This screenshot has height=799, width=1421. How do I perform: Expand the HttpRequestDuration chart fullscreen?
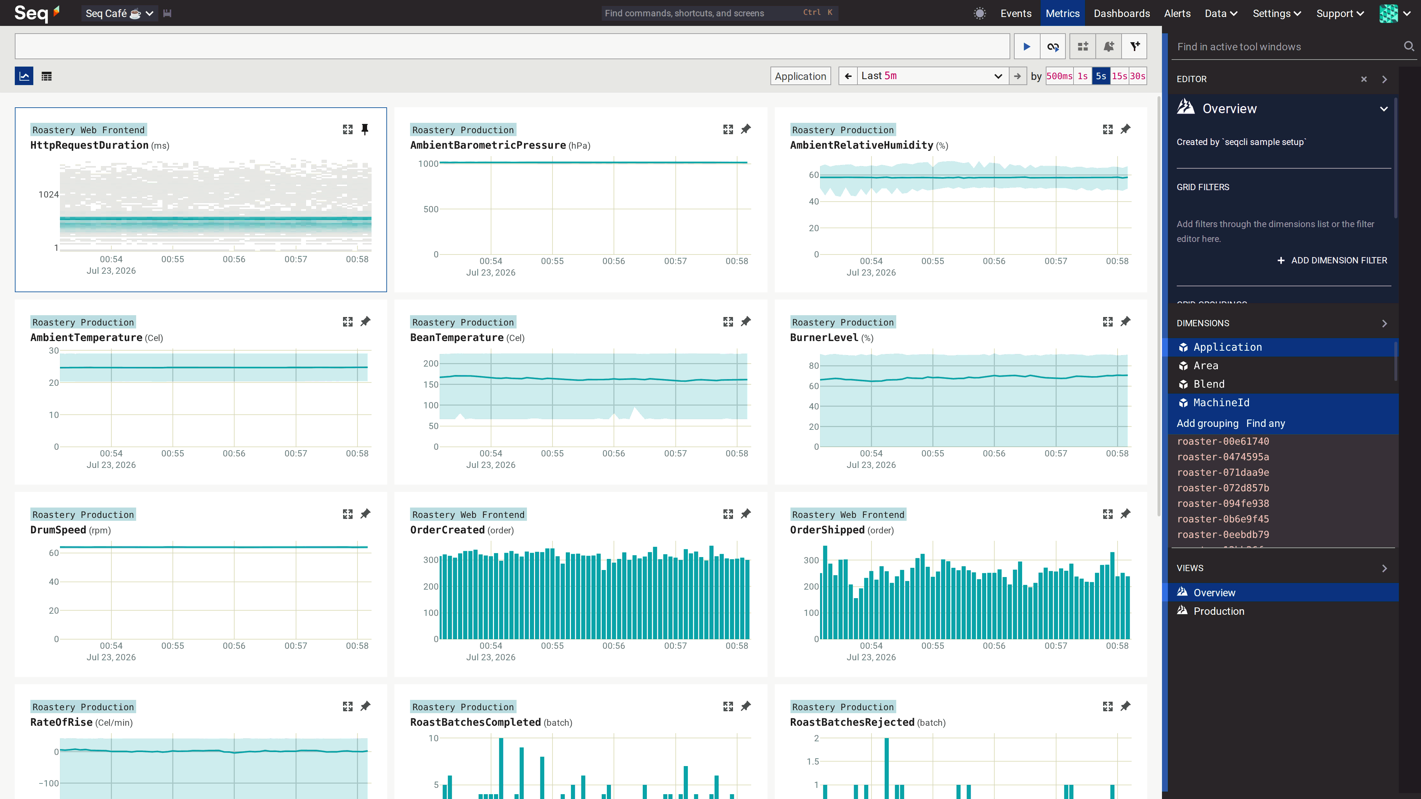tap(347, 129)
